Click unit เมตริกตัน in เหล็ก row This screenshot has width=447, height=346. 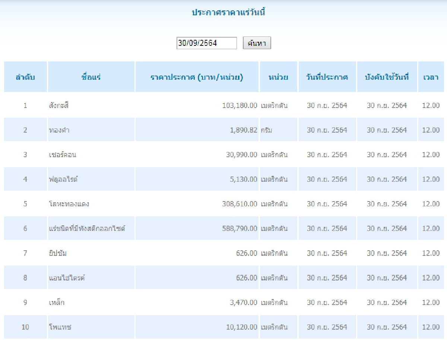(x=274, y=302)
